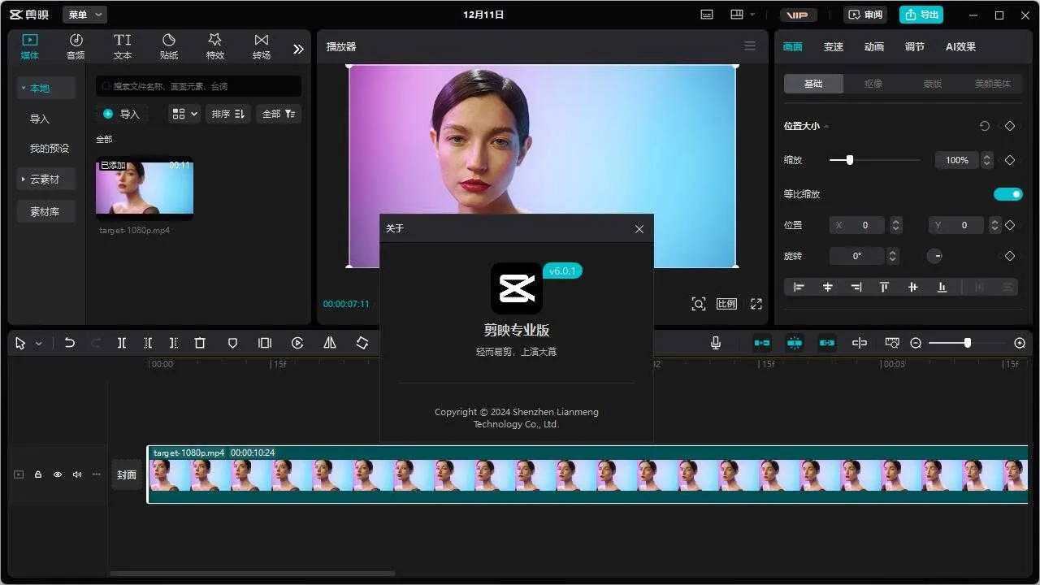
Task: Open the 菜单 dropdown
Action: pos(84,14)
